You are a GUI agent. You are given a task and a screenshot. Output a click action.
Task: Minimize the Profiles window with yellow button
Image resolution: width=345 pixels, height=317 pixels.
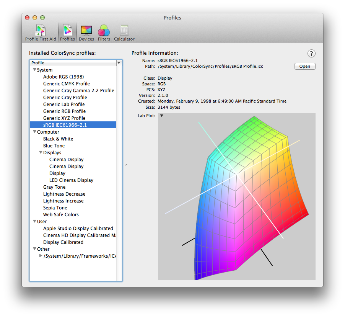35,18
